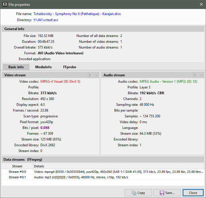Click the display aspect value 4:3
Image resolution: width=206 pixels, height=198 pixels.
(x=42, y=105)
